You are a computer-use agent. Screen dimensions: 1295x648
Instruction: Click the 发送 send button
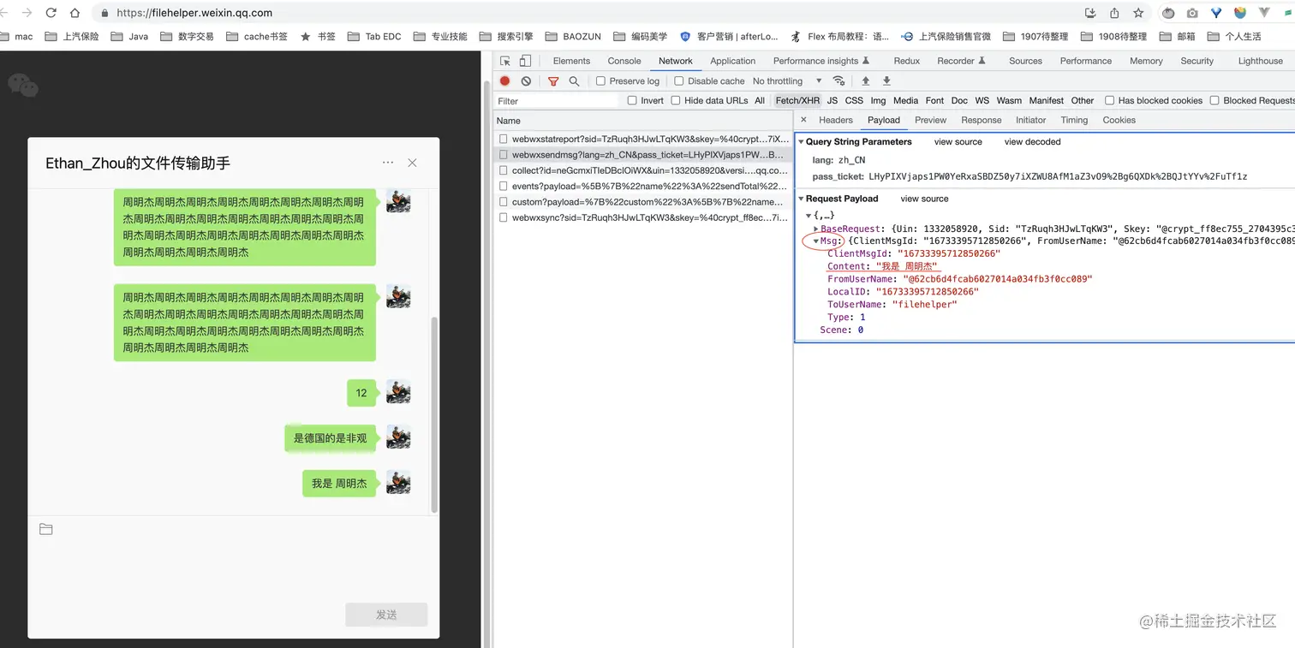[x=386, y=615]
